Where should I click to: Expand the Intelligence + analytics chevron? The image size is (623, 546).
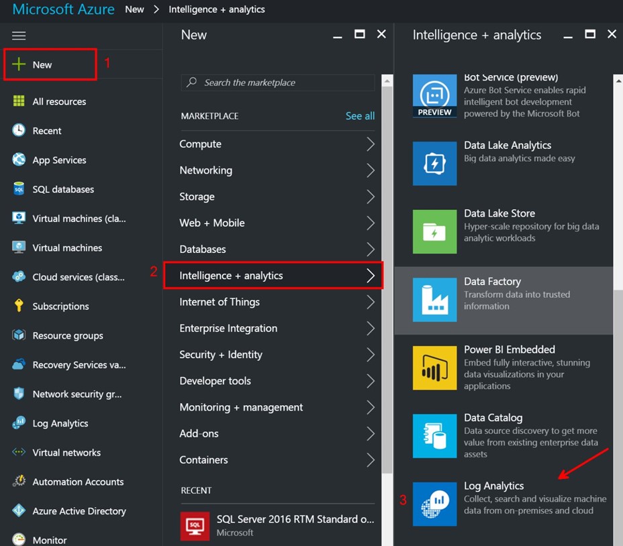click(x=371, y=276)
